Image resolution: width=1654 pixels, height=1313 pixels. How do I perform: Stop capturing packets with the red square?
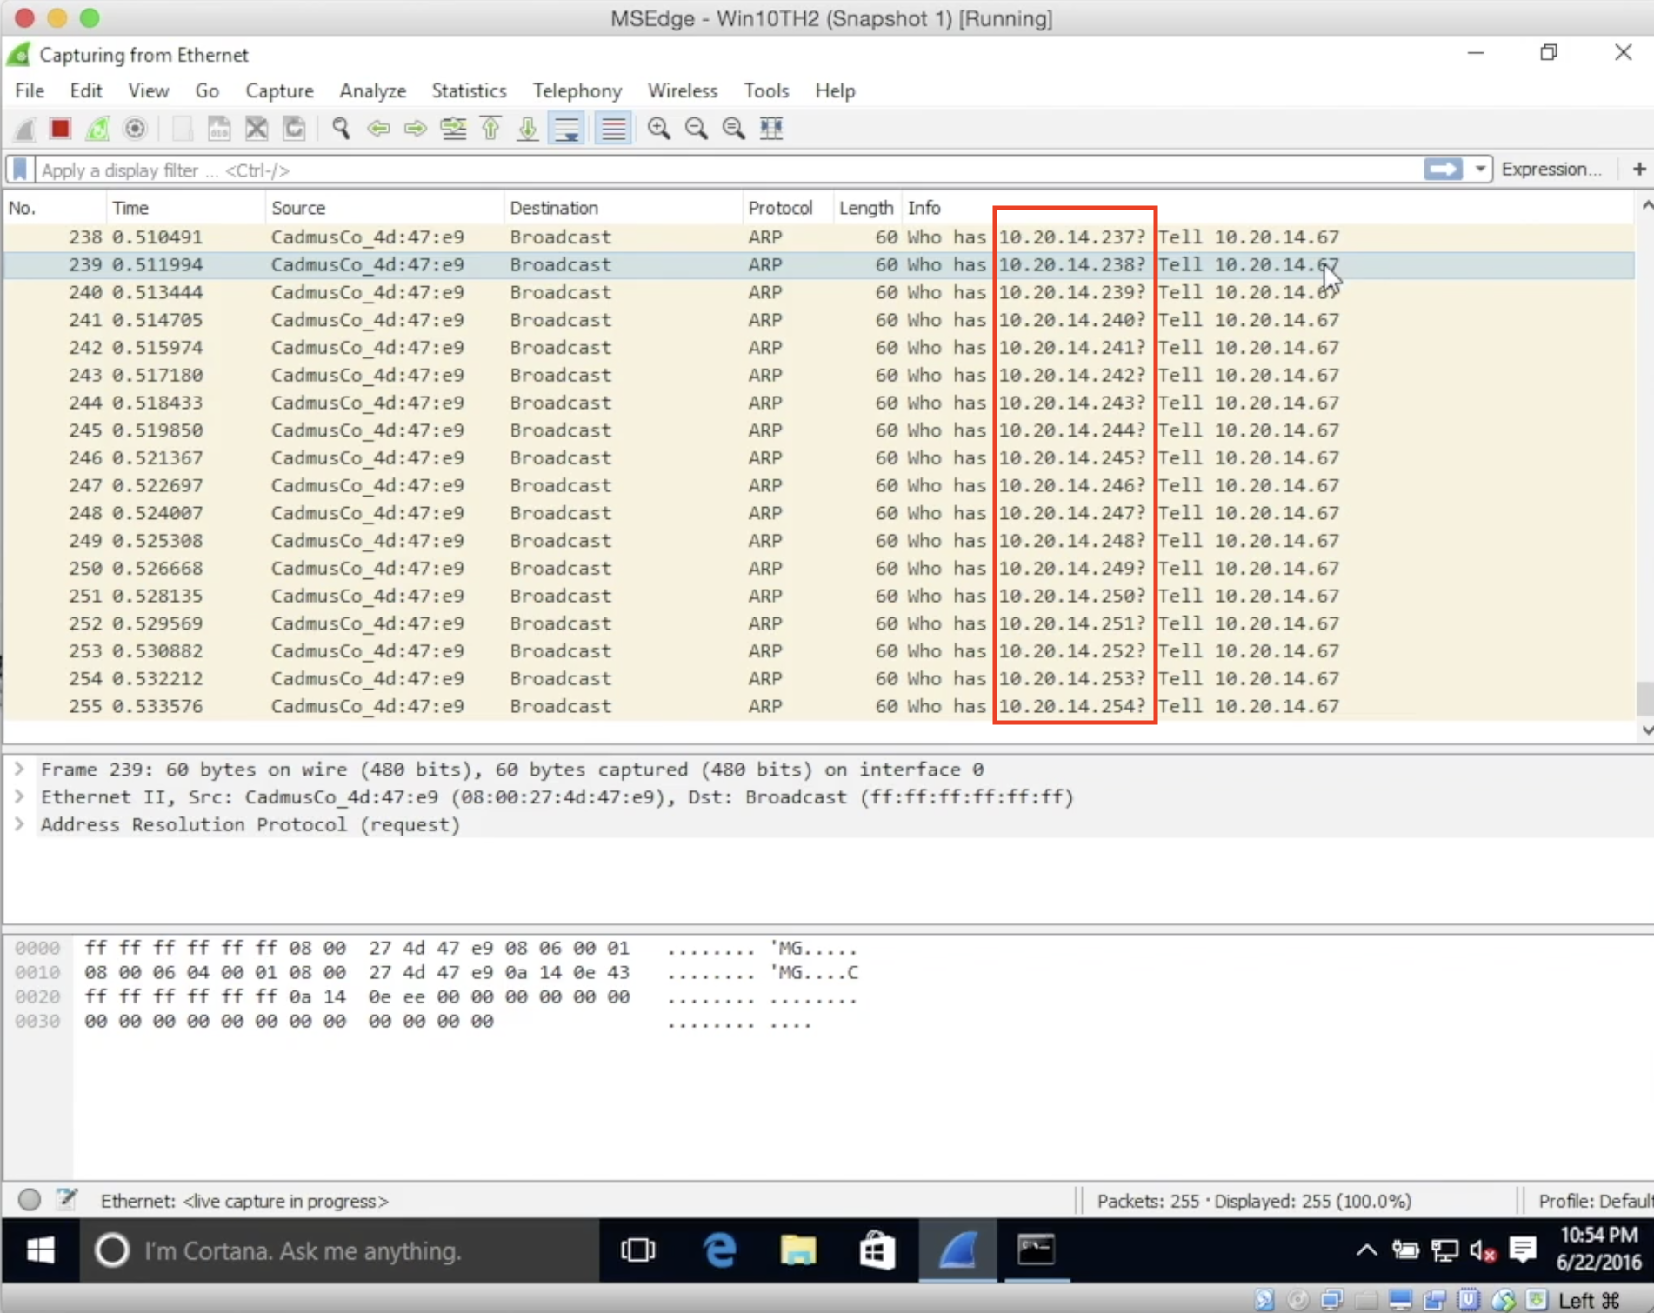pyautogui.click(x=60, y=129)
